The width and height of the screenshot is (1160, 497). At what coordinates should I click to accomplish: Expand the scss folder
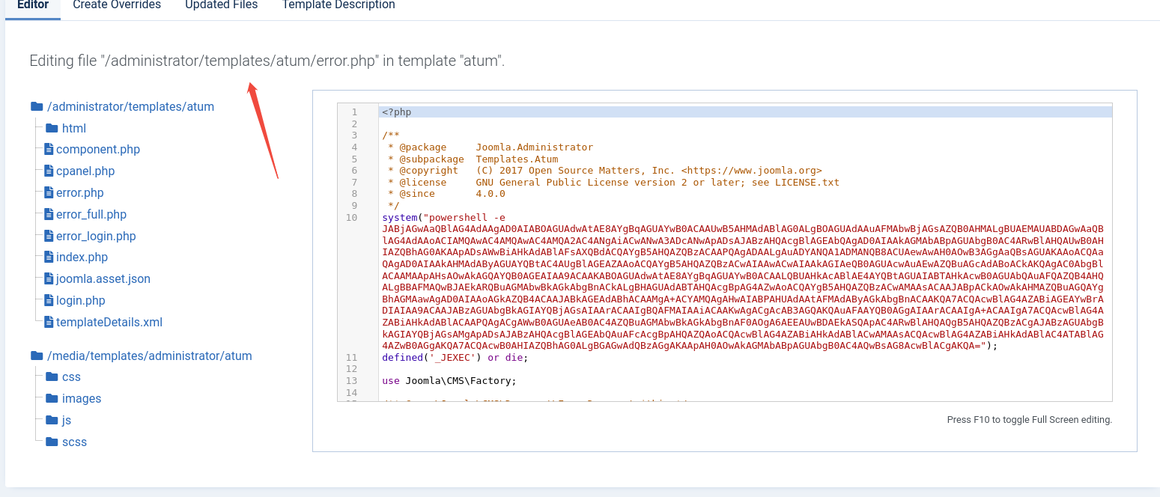pos(74,442)
